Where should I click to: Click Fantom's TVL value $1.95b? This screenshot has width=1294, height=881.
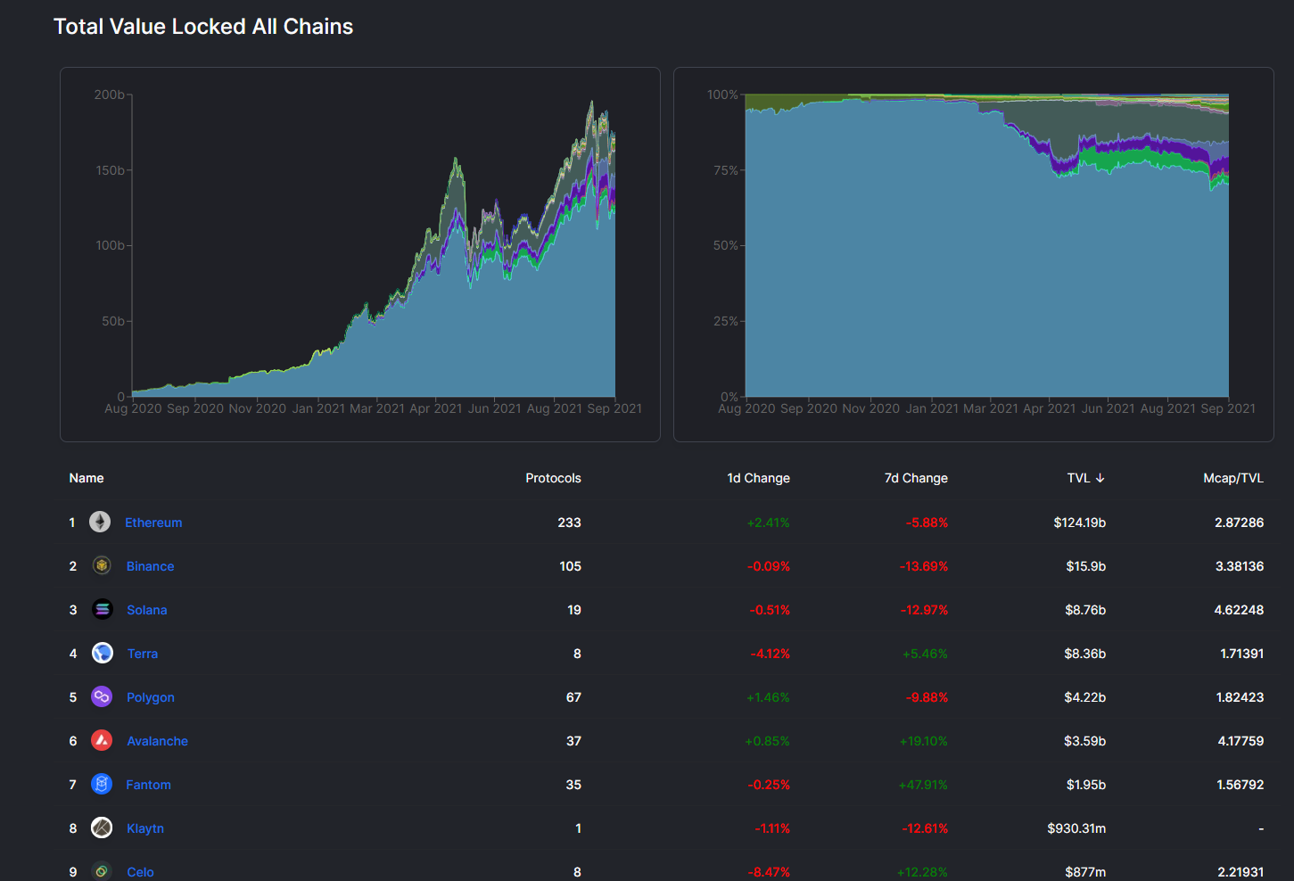tap(1085, 785)
